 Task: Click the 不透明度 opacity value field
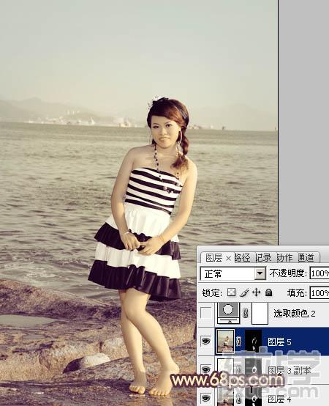point(319,273)
